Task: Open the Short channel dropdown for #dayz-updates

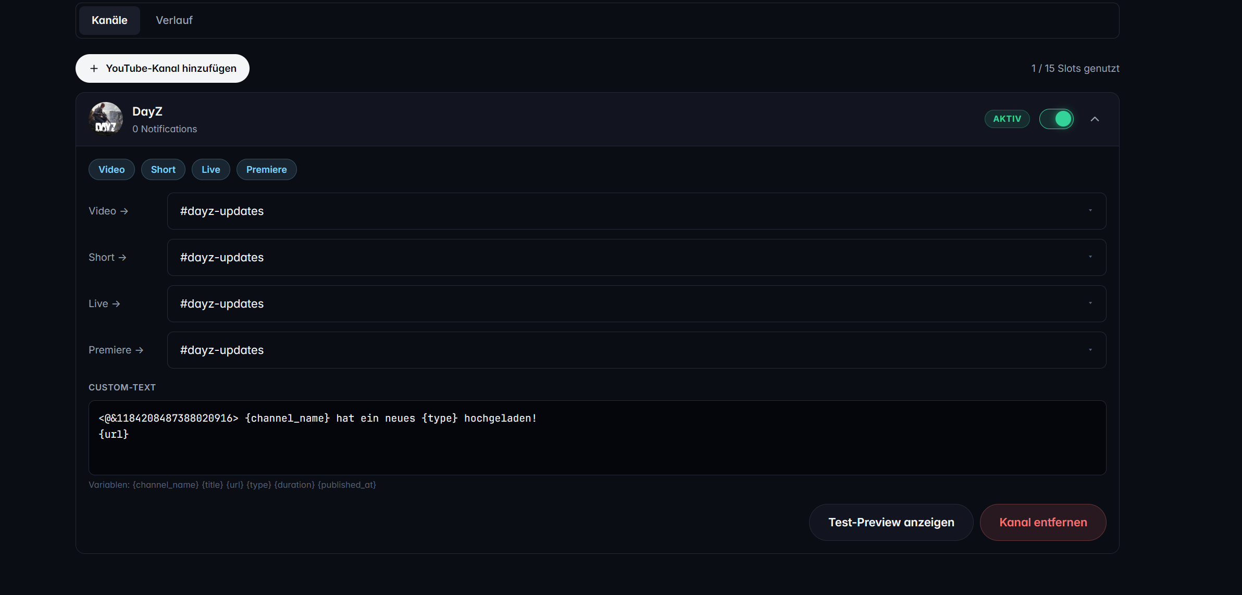Action: point(1091,257)
